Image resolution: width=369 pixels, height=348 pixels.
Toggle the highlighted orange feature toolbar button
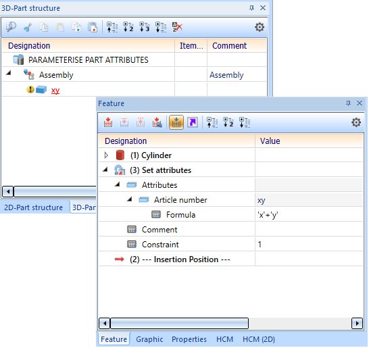point(176,122)
